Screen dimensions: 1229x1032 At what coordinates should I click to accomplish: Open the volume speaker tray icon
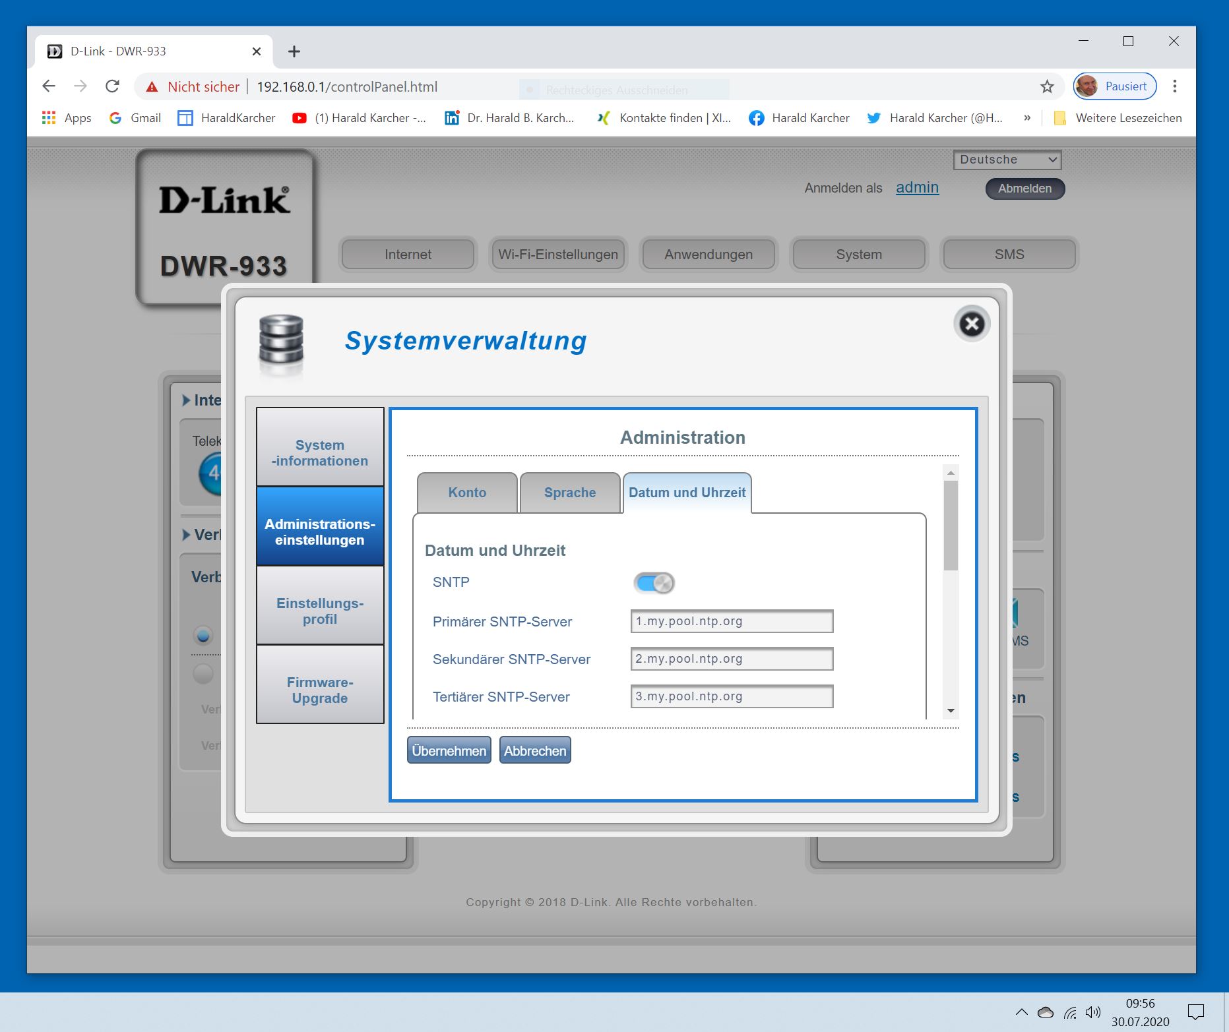click(x=1093, y=1012)
